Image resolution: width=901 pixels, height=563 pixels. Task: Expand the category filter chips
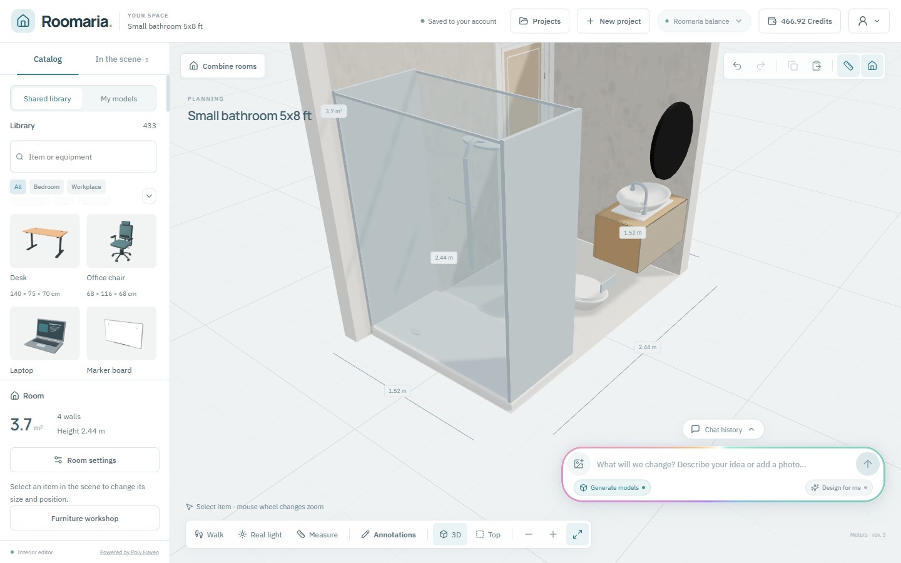(x=149, y=196)
